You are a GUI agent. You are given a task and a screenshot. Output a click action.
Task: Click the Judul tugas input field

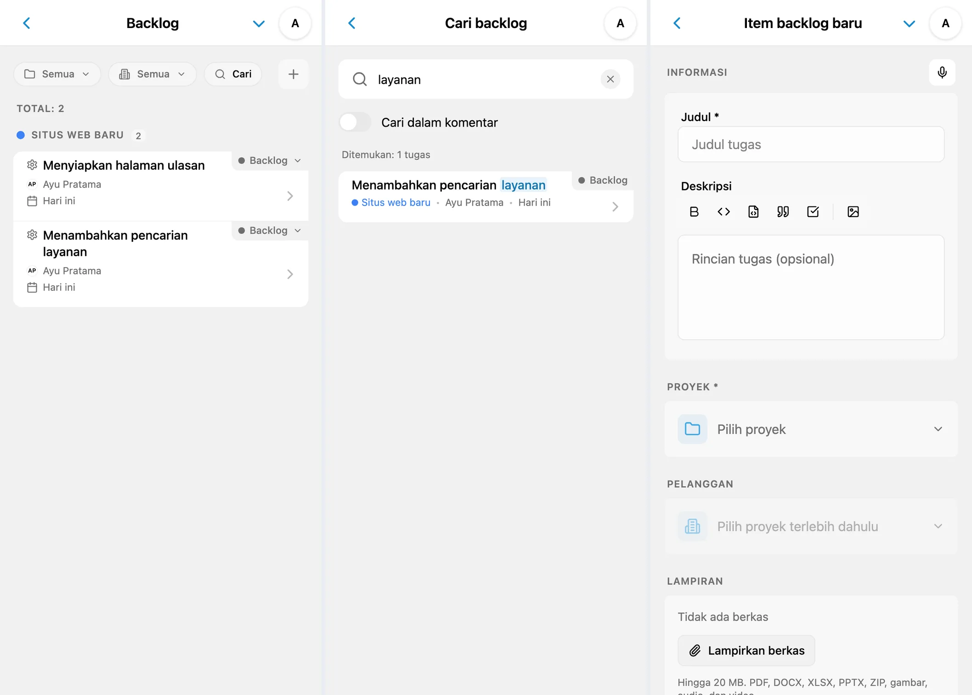point(811,145)
